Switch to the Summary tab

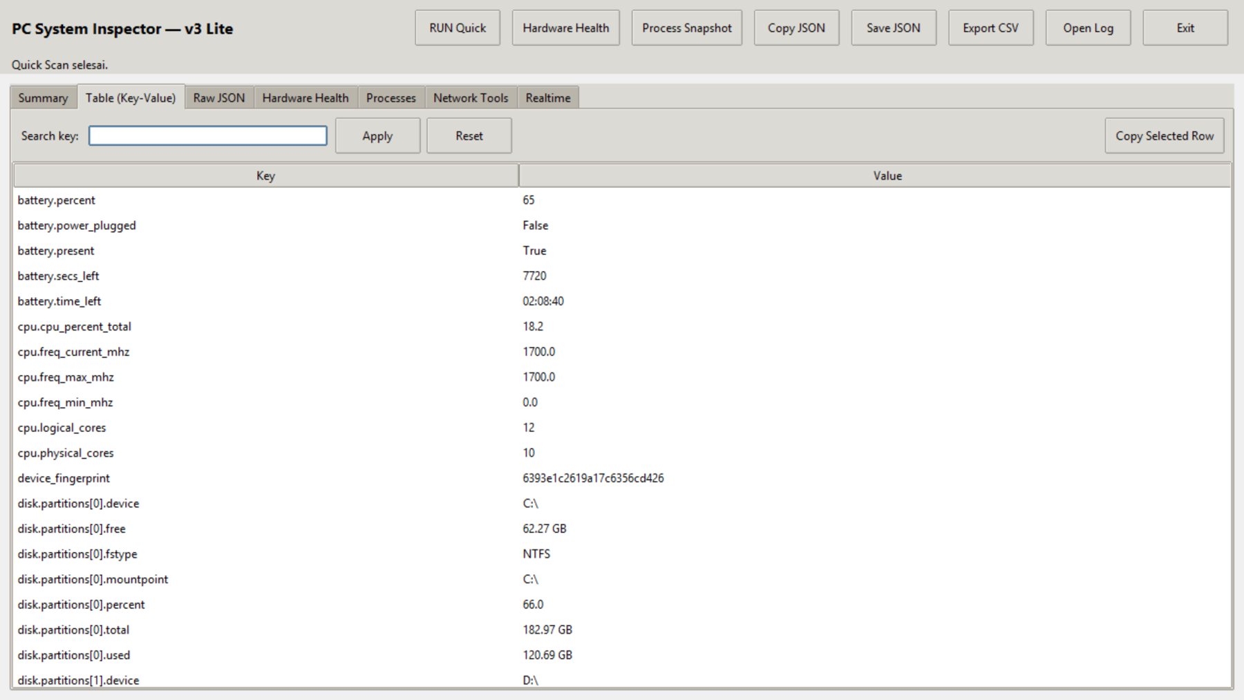(43, 97)
